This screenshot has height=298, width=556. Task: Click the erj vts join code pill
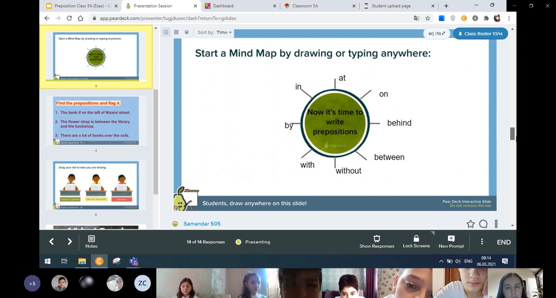tap(437, 33)
